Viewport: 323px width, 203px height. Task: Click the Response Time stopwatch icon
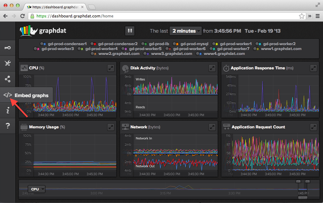coord(226,68)
